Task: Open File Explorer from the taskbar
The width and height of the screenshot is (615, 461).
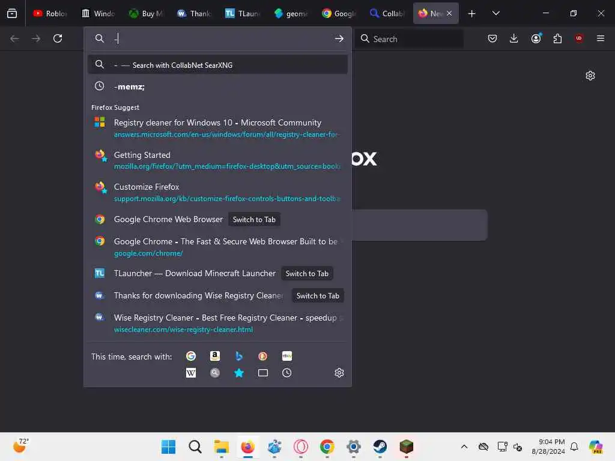Action: (221, 447)
